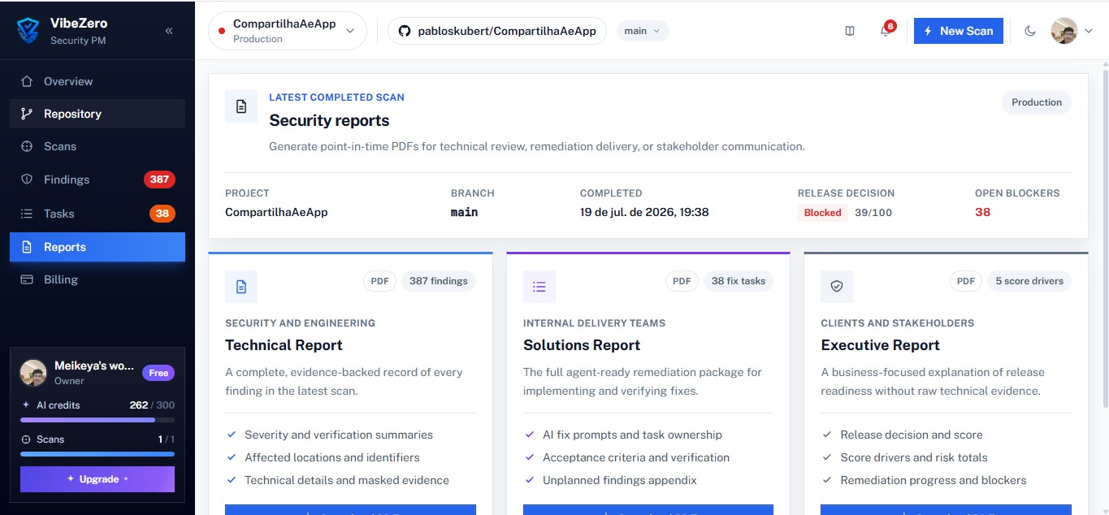Open the Billing section
Screen dimensions: 1109x515
pos(97,279)
